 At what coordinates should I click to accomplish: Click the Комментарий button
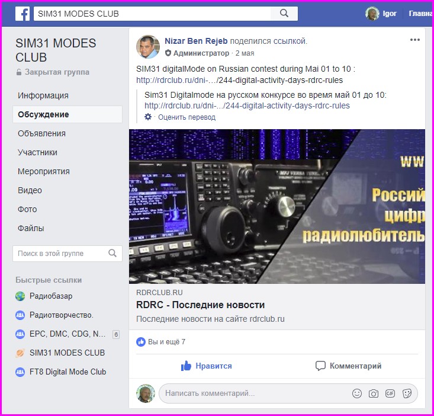click(x=348, y=366)
